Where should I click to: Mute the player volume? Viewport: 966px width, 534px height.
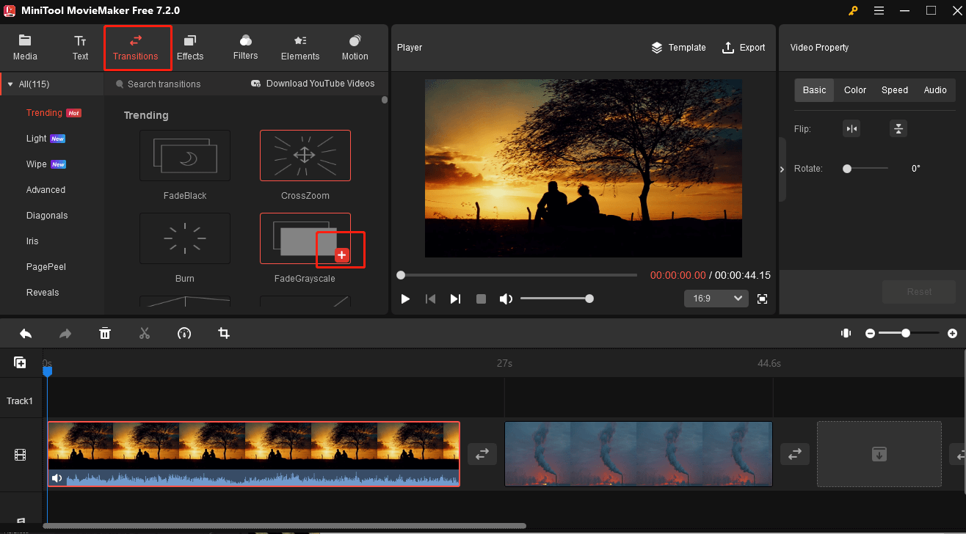click(506, 299)
